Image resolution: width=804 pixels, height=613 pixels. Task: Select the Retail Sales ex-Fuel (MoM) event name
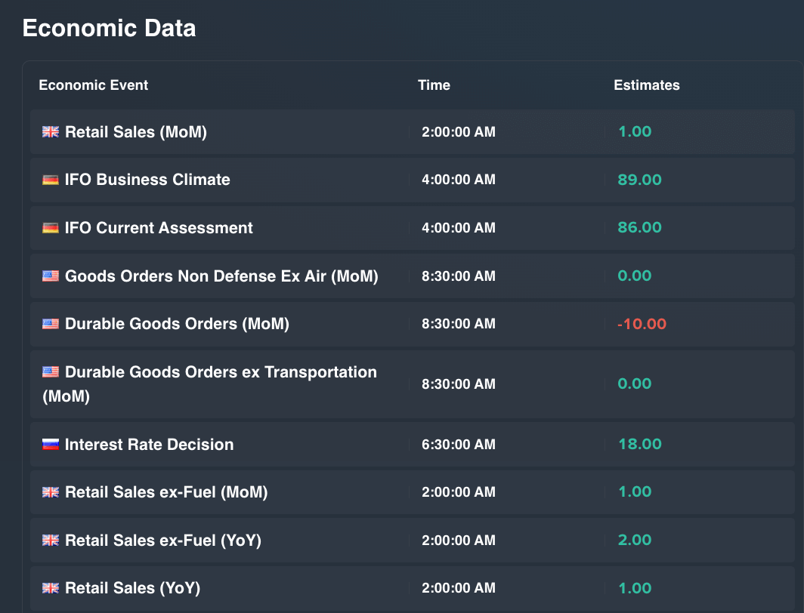[166, 492]
